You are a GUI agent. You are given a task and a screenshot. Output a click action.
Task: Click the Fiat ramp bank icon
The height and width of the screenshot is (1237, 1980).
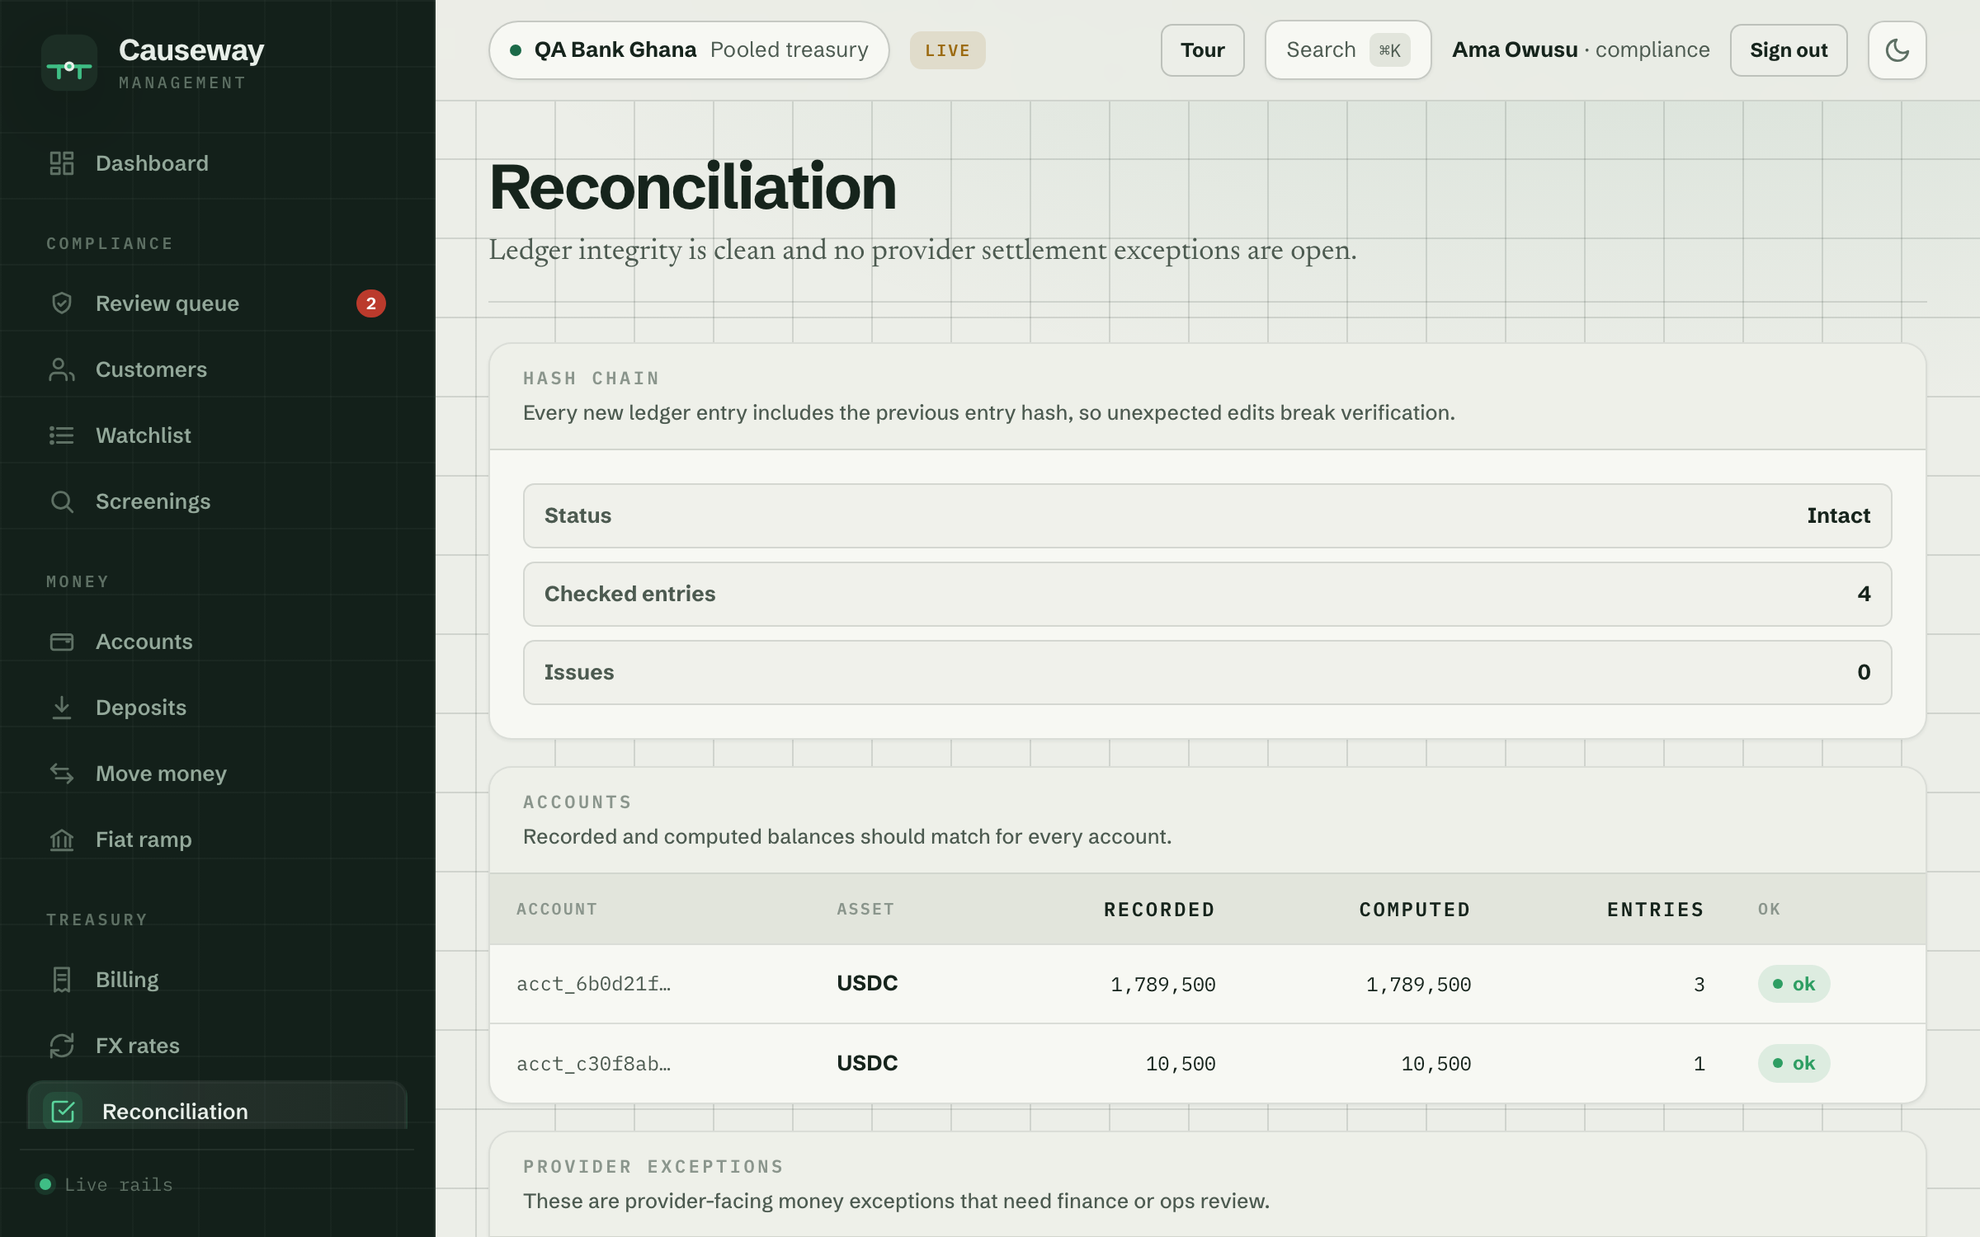62,840
